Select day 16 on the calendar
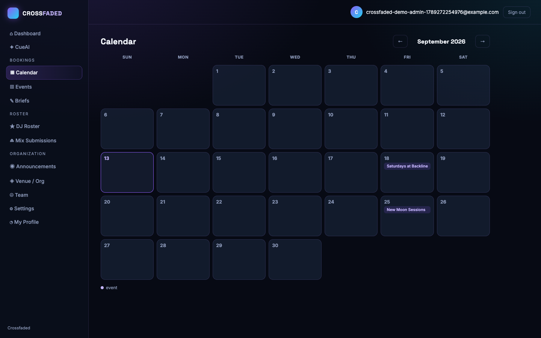This screenshot has width=541, height=338. pyautogui.click(x=295, y=172)
